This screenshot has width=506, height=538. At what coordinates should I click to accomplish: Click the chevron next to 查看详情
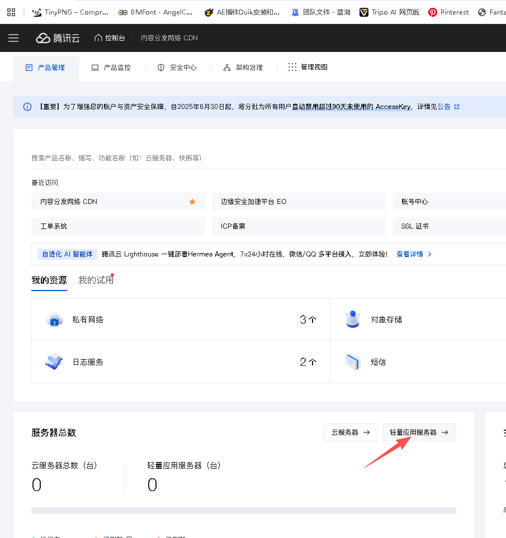pyautogui.click(x=430, y=254)
